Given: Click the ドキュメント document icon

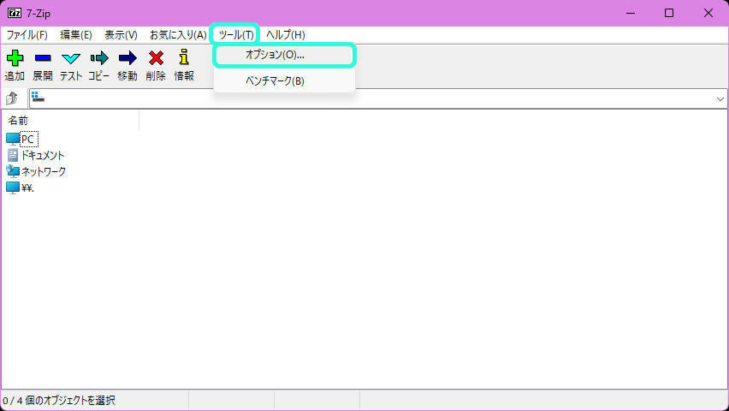Looking at the screenshot, I should click(x=13, y=155).
